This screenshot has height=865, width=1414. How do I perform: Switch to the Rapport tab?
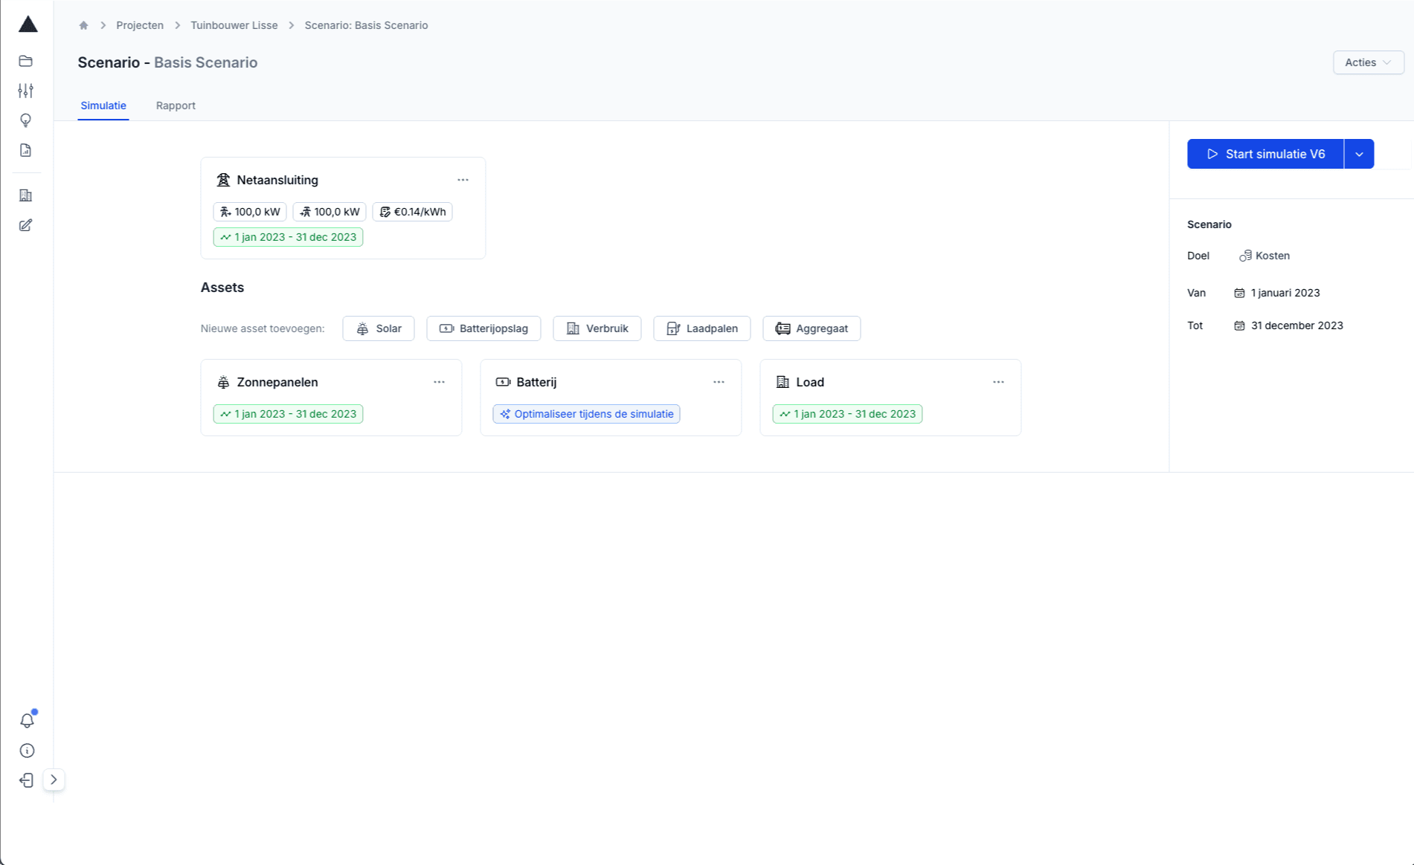[176, 106]
